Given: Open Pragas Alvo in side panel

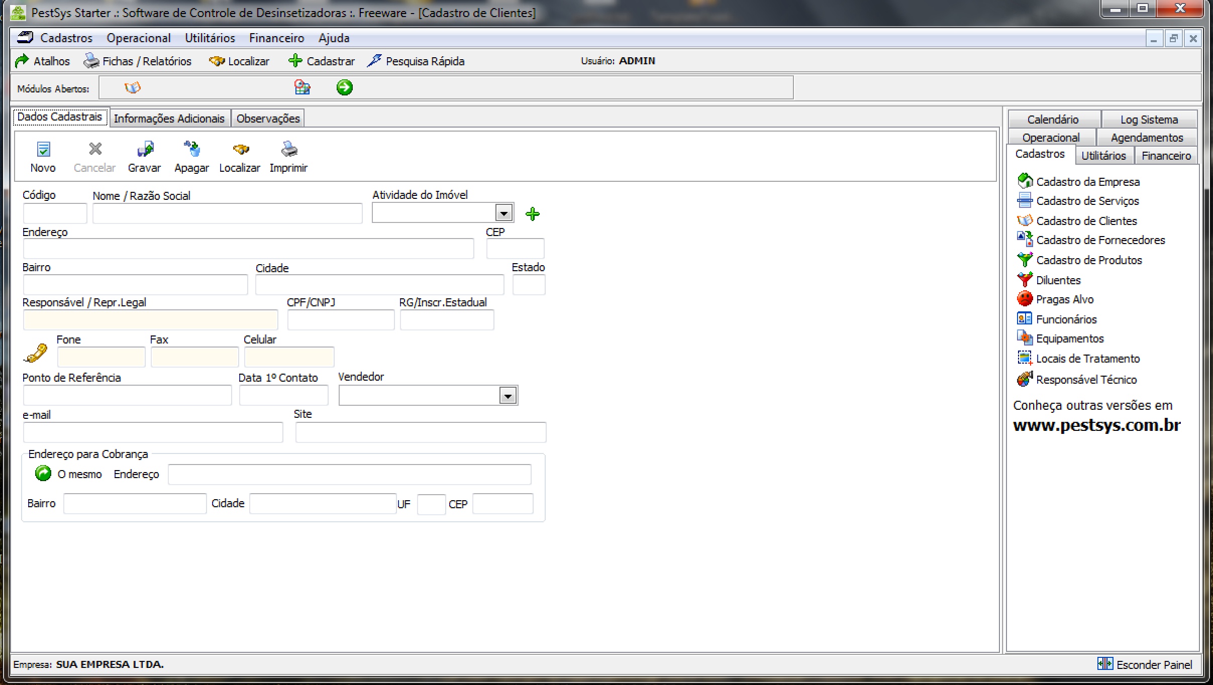Looking at the screenshot, I should (x=1055, y=299).
